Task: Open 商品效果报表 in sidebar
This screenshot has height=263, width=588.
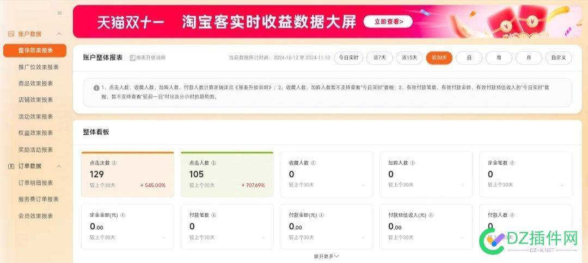Action: pyautogui.click(x=35, y=84)
